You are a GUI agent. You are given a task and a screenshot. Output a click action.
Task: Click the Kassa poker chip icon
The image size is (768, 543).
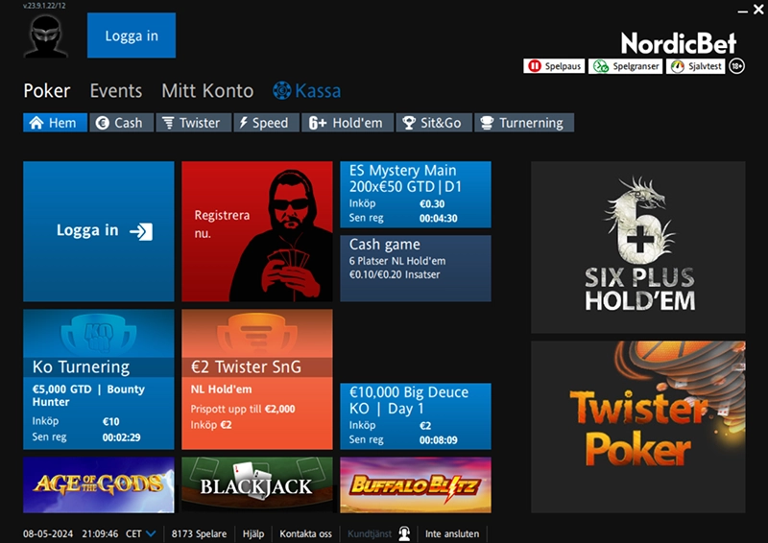(281, 90)
